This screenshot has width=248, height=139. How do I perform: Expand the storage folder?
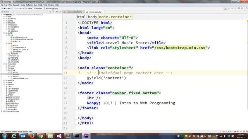(4, 80)
